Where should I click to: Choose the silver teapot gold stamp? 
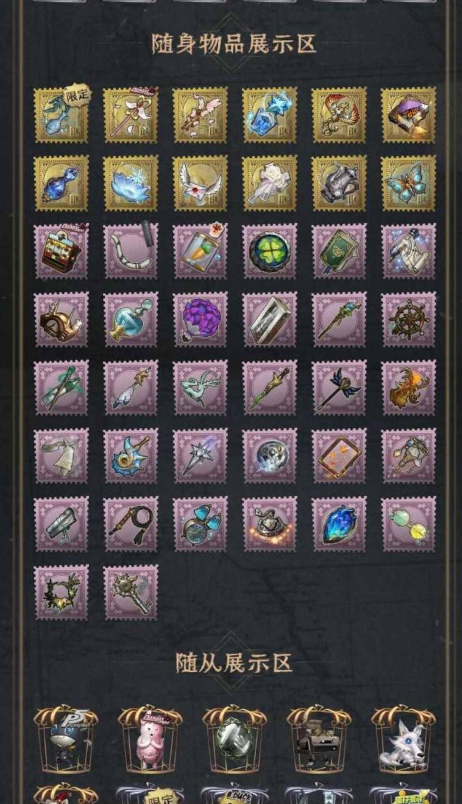click(339, 183)
